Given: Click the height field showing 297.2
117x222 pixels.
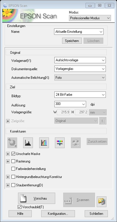Looking at the screenshot, I should click(81, 112).
